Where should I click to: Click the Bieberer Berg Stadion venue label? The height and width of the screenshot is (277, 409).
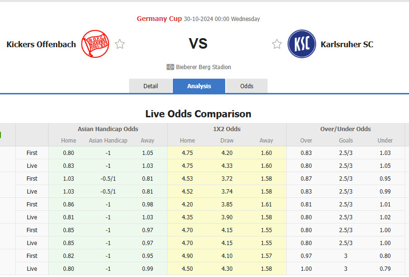[203, 67]
